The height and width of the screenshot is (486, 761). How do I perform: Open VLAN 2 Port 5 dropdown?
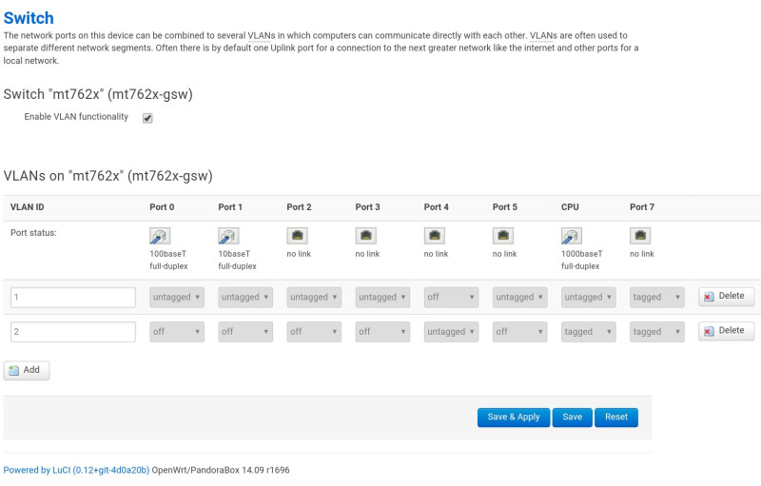coord(519,332)
